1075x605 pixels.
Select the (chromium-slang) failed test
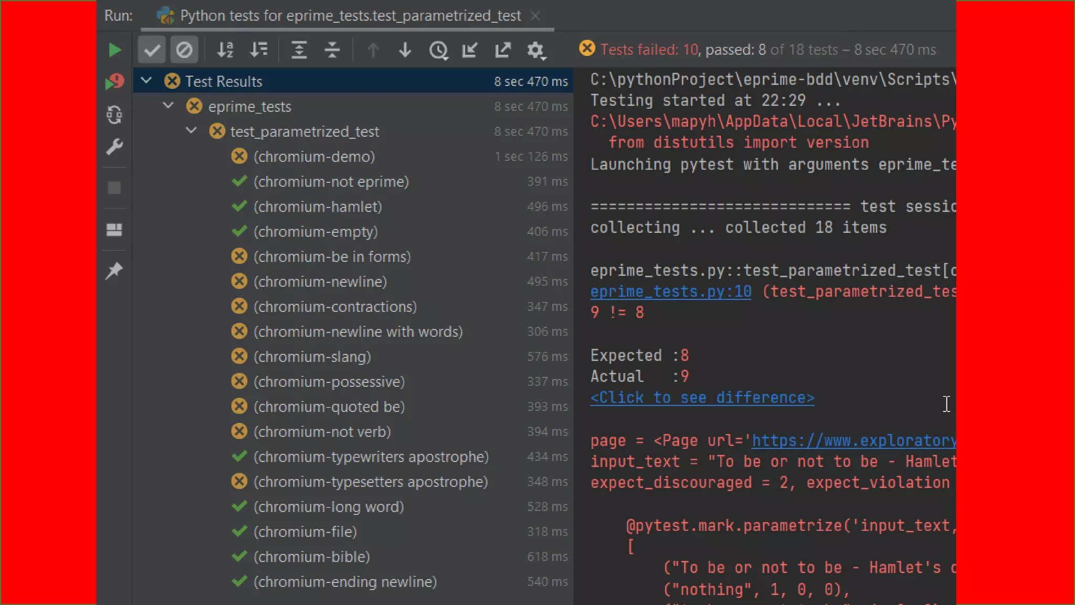pos(312,357)
